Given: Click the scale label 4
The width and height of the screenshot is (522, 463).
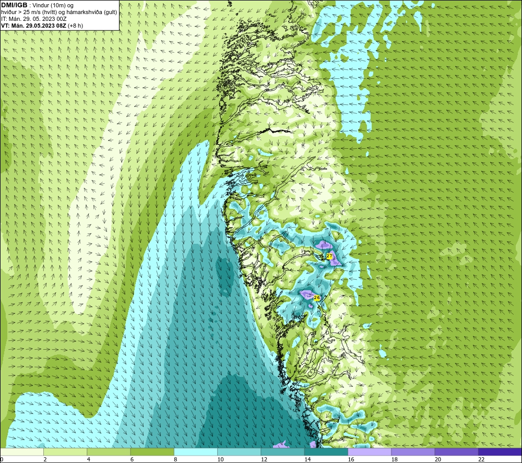Looking at the screenshot, I should 89,459.
